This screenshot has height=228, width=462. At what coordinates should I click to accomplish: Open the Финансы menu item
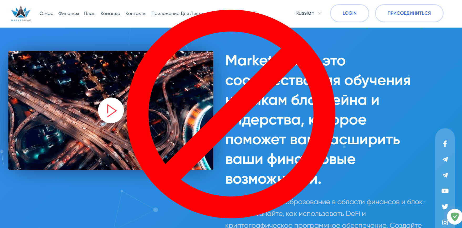click(x=69, y=13)
